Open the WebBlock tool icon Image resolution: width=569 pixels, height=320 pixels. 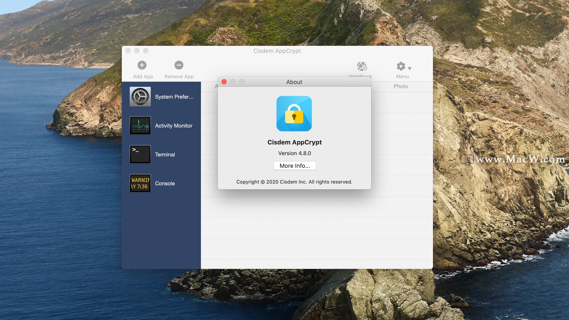coord(362,66)
